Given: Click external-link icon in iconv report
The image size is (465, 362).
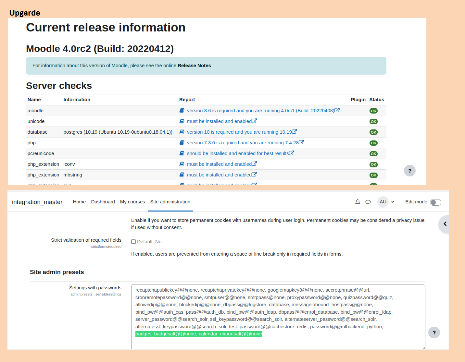Looking at the screenshot, I should click(255, 164).
